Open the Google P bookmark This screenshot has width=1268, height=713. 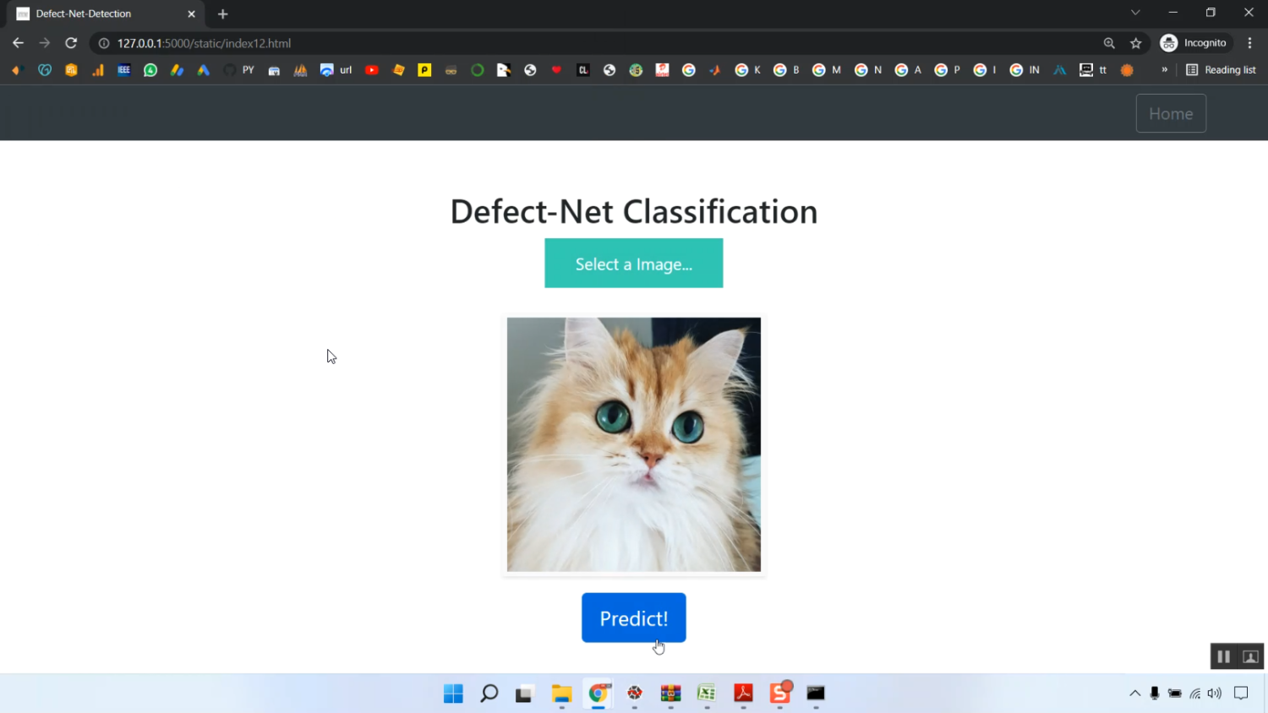click(948, 70)
